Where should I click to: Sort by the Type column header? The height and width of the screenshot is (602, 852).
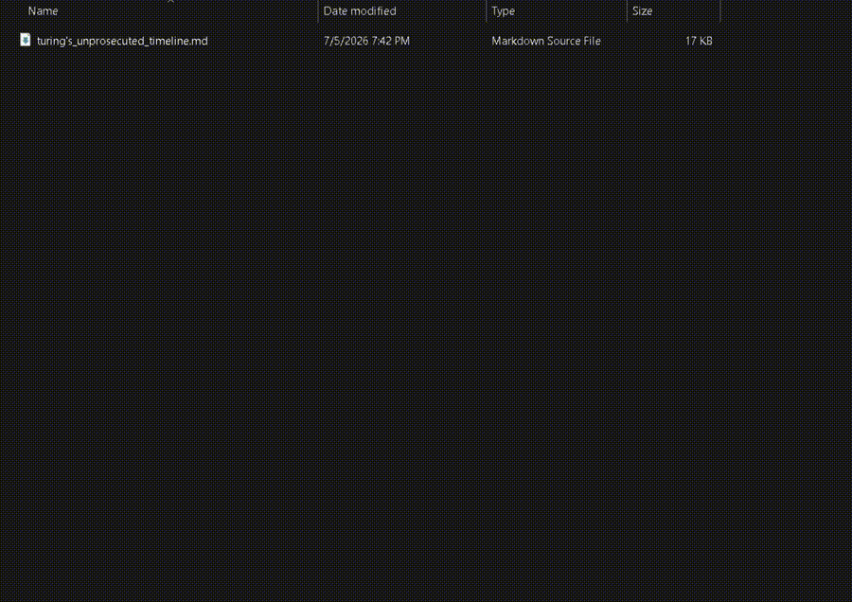click(504, 10)
